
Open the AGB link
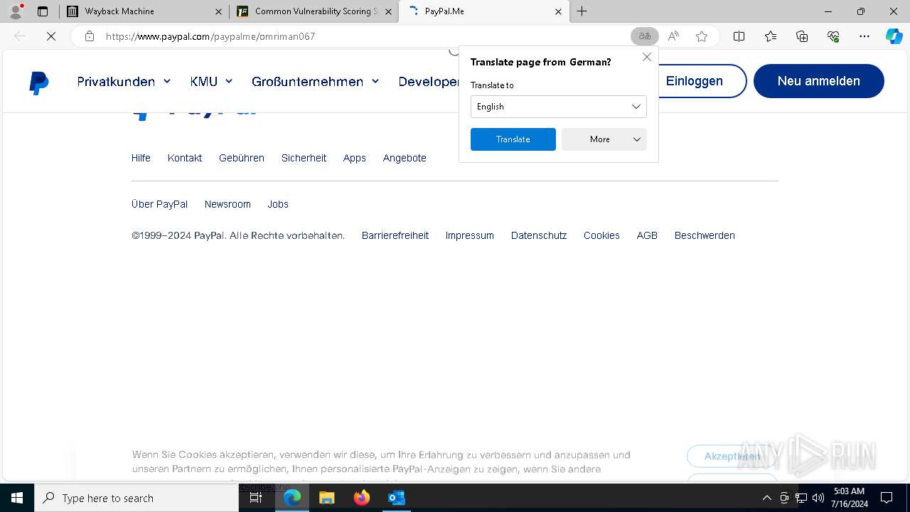647,235
